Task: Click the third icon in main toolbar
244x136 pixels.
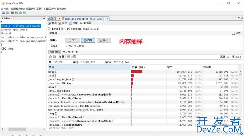Action: pyautogui.click(x=12, y=13)
